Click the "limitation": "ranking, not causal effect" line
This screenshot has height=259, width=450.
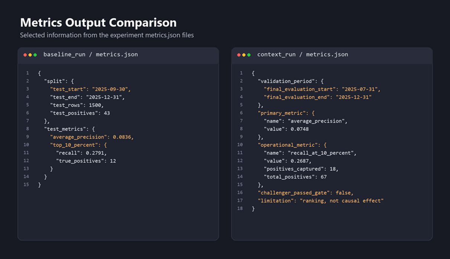coord(321,201)
